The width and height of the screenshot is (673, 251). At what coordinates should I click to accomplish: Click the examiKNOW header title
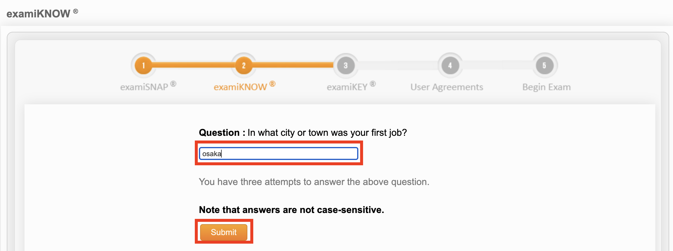(x=38, y=14)
